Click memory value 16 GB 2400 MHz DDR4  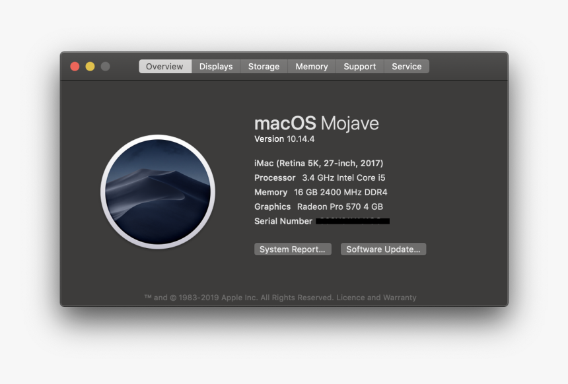click(341, 192)
